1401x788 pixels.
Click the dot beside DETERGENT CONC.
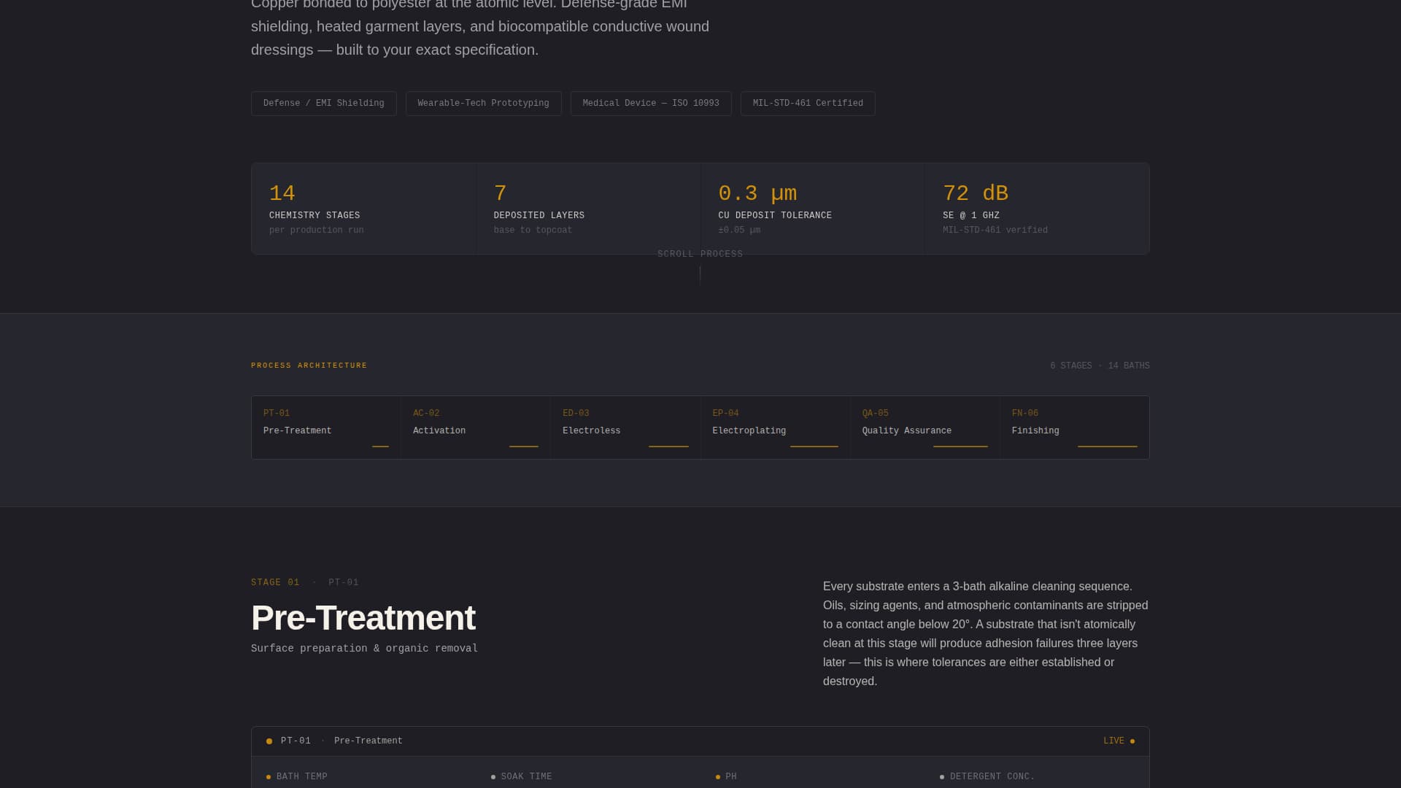coord(943,776)
